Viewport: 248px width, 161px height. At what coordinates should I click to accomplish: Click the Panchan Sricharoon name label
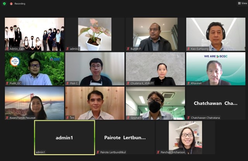click(173, 153)
